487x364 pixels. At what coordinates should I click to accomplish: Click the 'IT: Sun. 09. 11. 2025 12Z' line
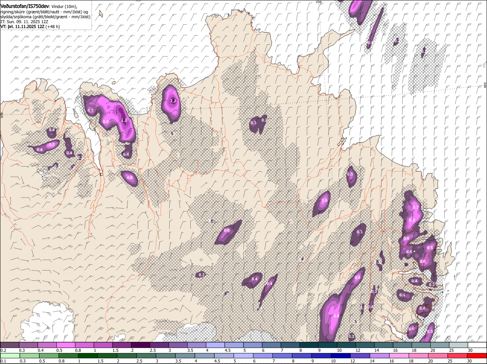pyautogui.click(x=24, y=22)
